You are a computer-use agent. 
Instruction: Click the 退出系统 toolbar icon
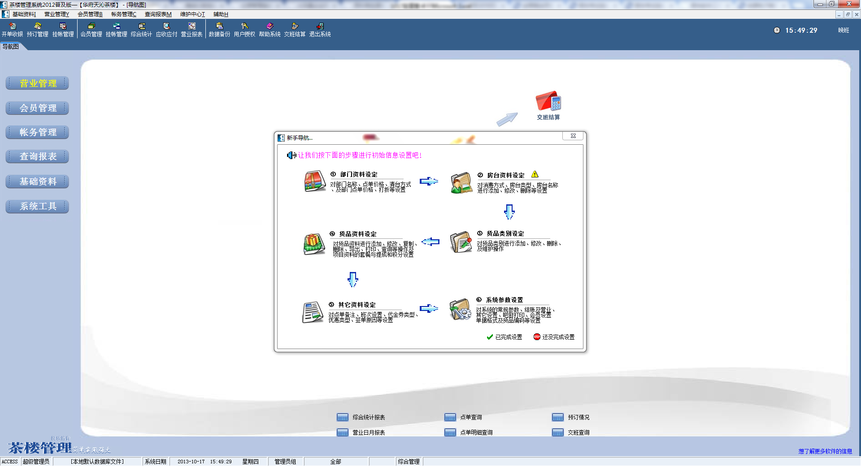320,30
